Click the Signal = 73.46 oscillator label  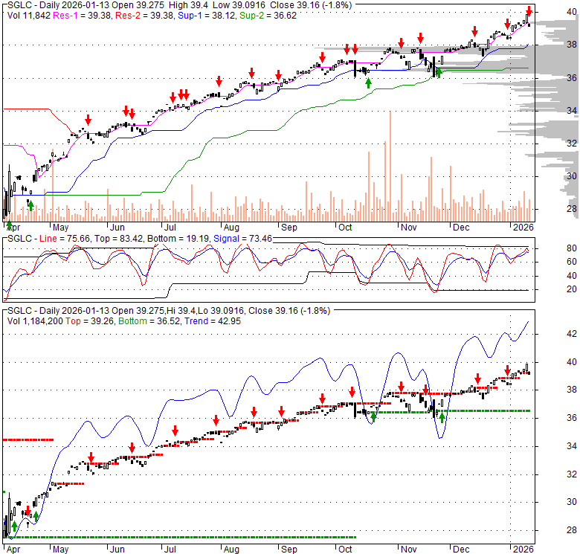(x=242, y=239)
